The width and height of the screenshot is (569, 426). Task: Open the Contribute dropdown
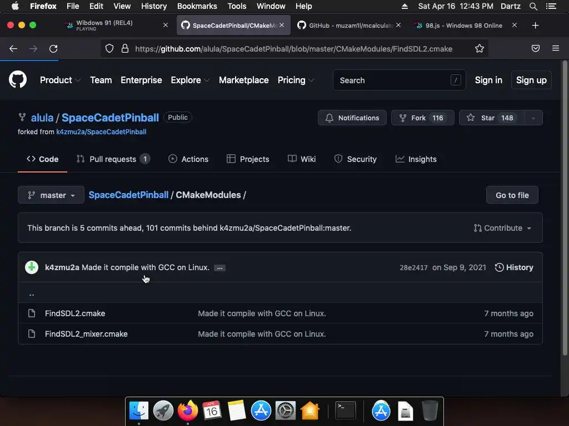pos(502,228)
